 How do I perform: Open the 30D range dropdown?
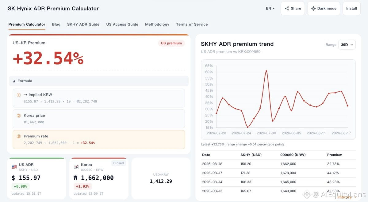347,45
